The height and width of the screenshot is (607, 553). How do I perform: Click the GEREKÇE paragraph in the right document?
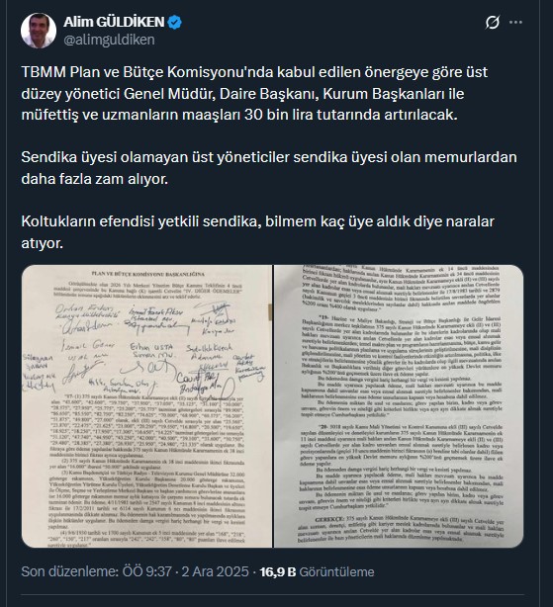point(401,529)
